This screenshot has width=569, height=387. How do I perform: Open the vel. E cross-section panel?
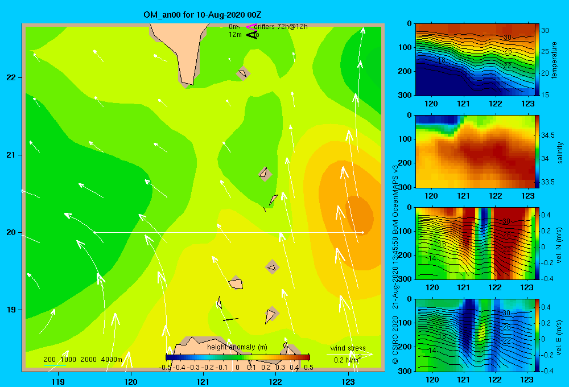(475, 335)
